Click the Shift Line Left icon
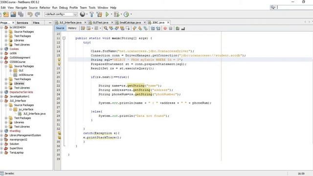 pyautogui.click(x=153, y=28)
